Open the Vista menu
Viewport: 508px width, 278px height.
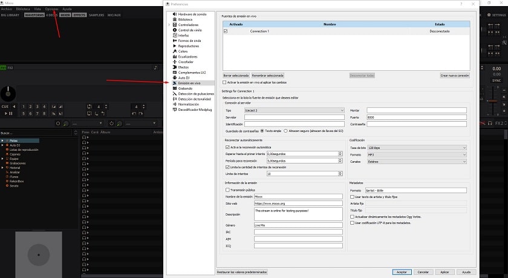37,9
